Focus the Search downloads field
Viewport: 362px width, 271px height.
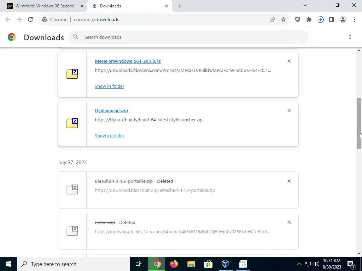click(188, 37)
